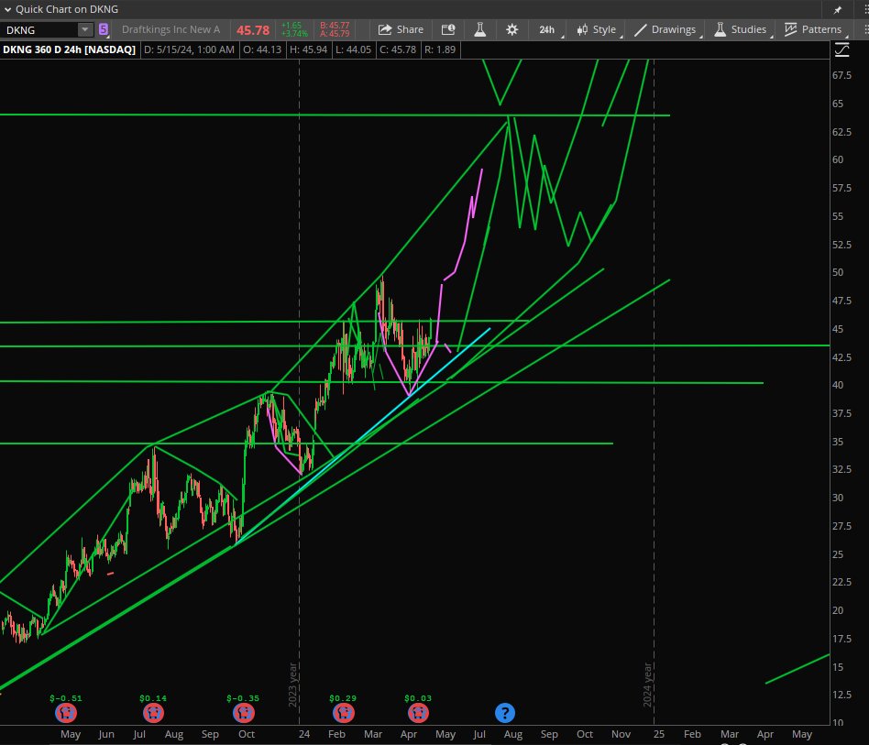Click the 2024 year marker label
The image size is (869, 745).
pyautogui.click(x=647, y=685)
